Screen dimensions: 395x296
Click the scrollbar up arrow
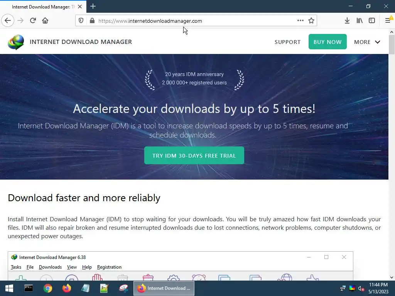coord(392,32)
